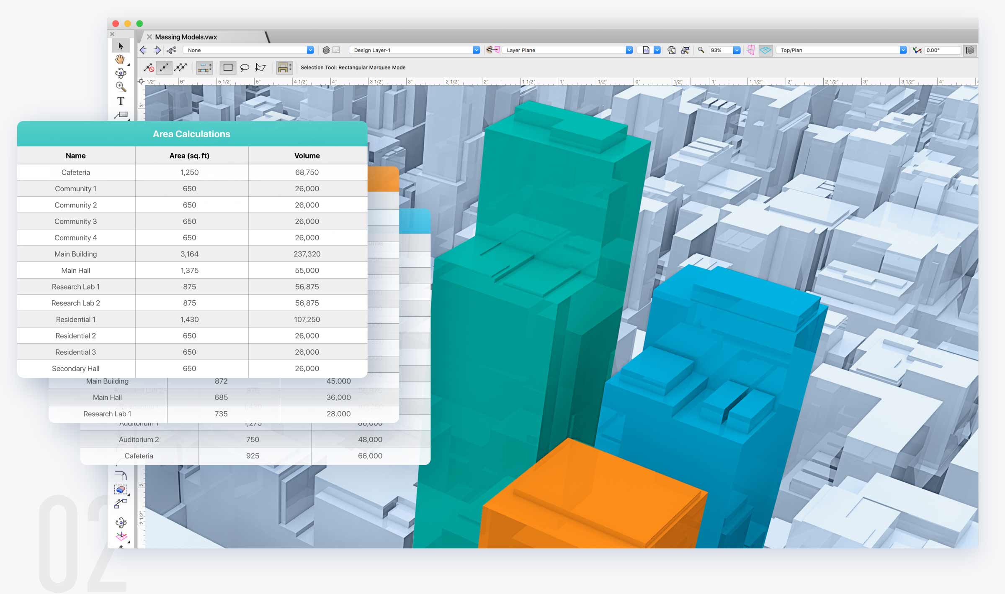Select the Selection arrow tool

120,45
